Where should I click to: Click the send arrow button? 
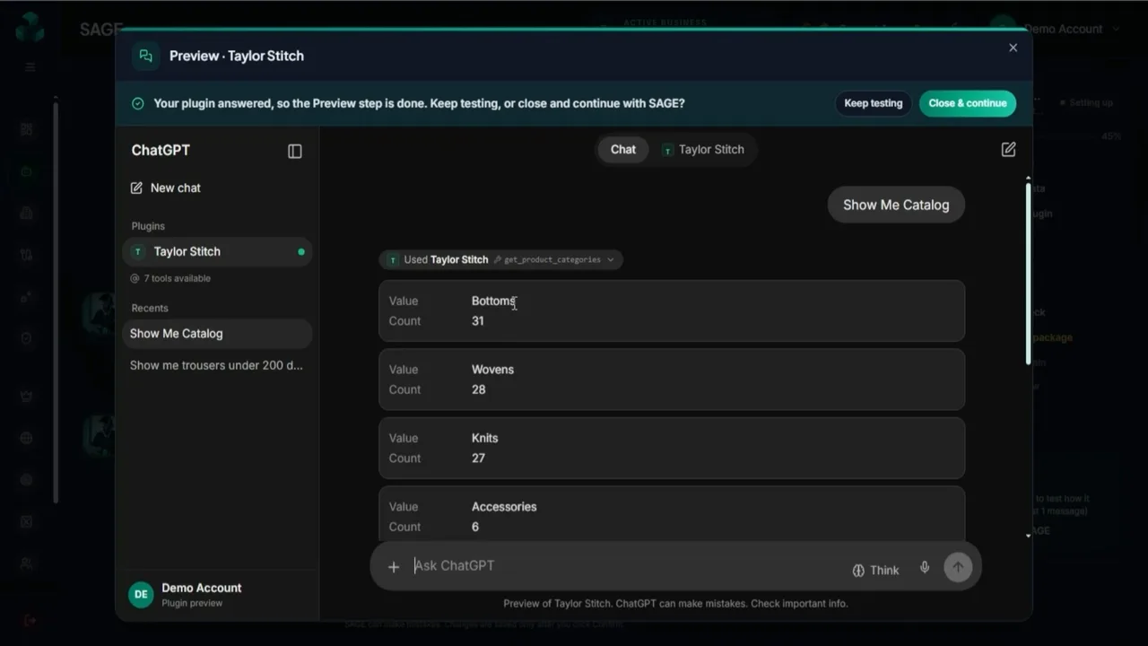tap(958, 567)
